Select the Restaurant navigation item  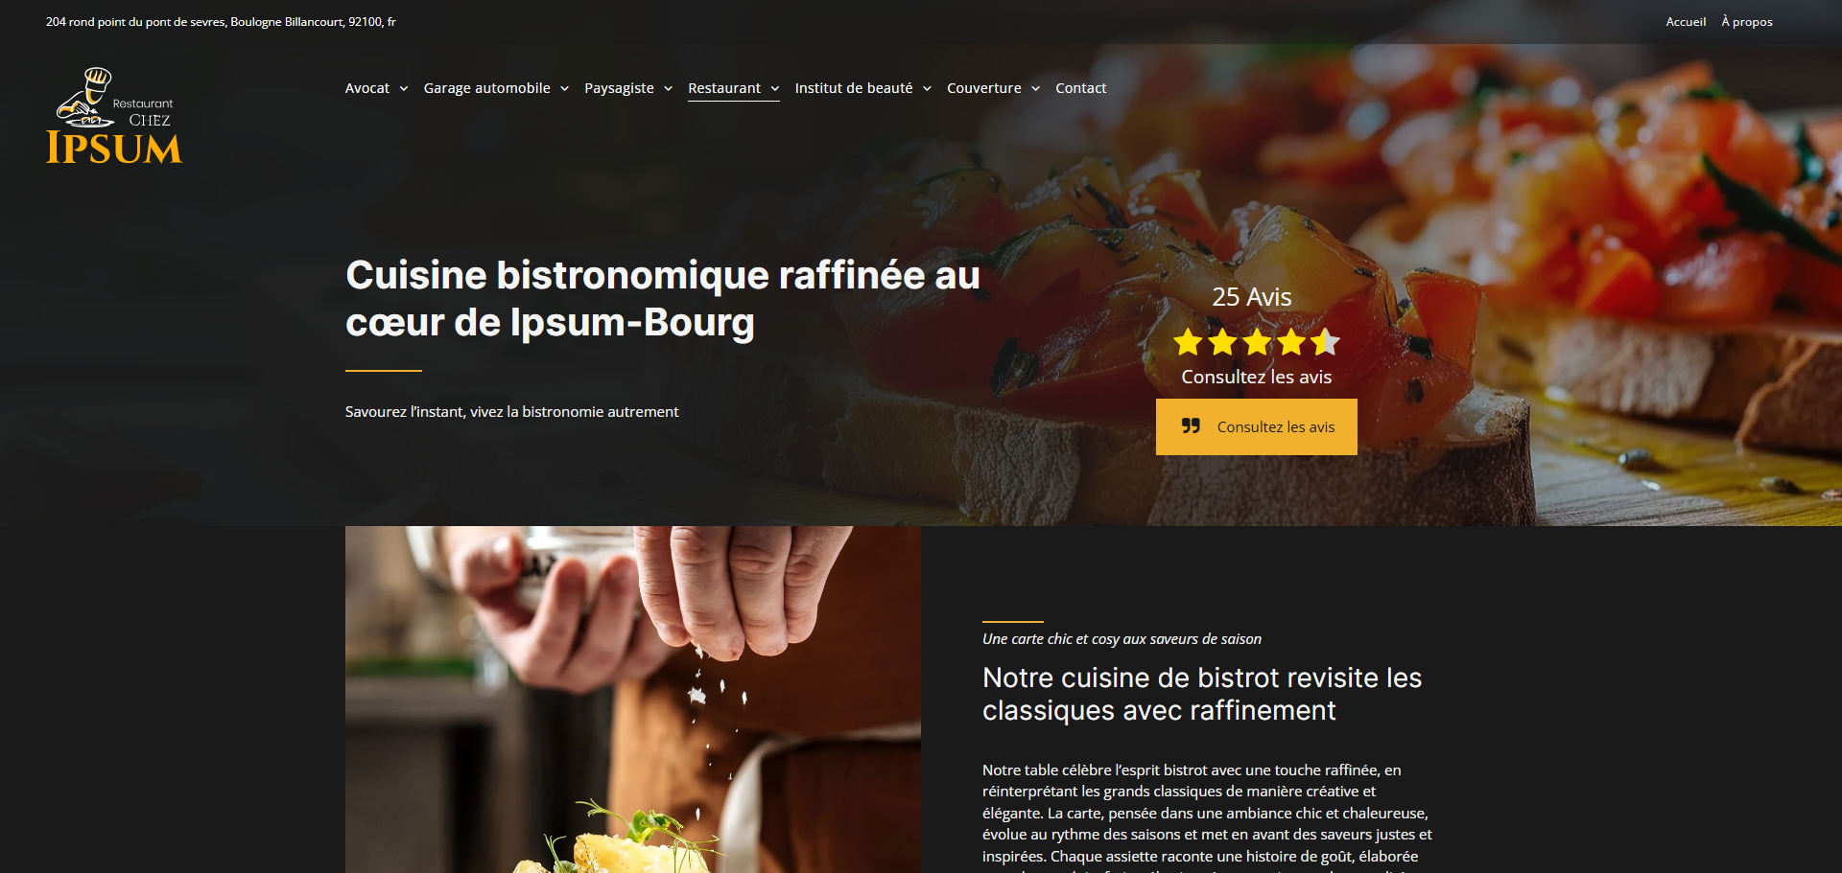(x=724, y=88)
